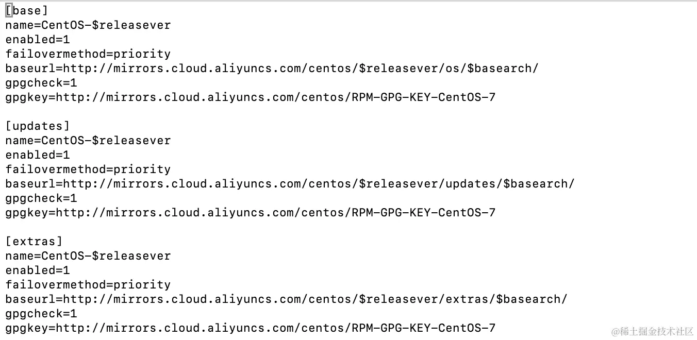Click the name=CentOS-$releasever line under [updates]
The height and width of the screenshot is (340, 697).
(88, 141)
